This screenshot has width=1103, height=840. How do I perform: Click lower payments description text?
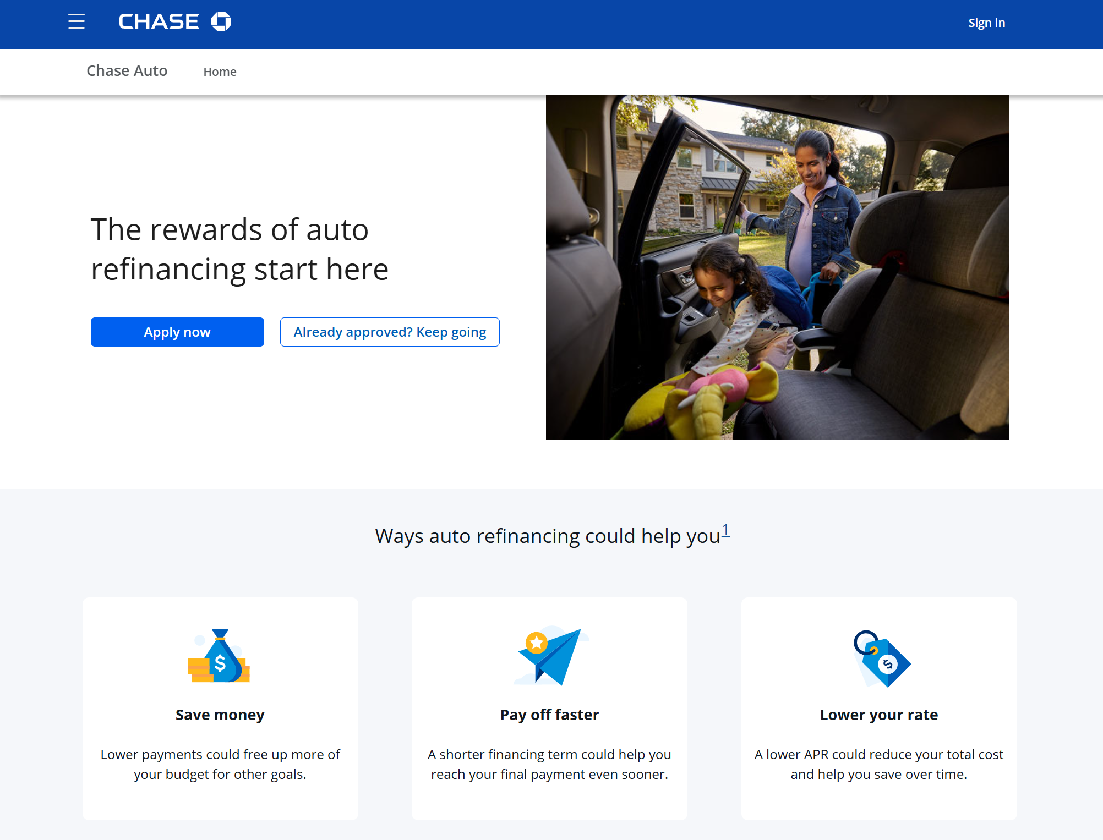220,764
